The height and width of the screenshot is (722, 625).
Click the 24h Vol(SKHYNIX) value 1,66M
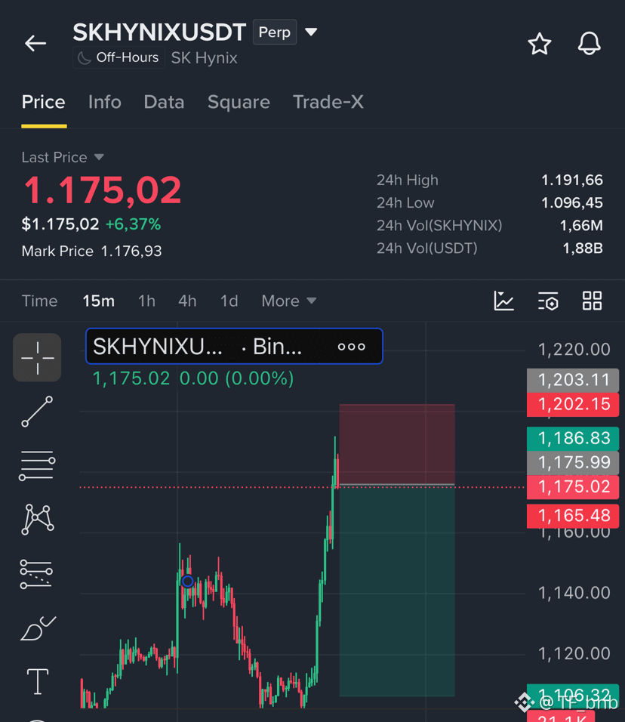click(x=581, y=226)
